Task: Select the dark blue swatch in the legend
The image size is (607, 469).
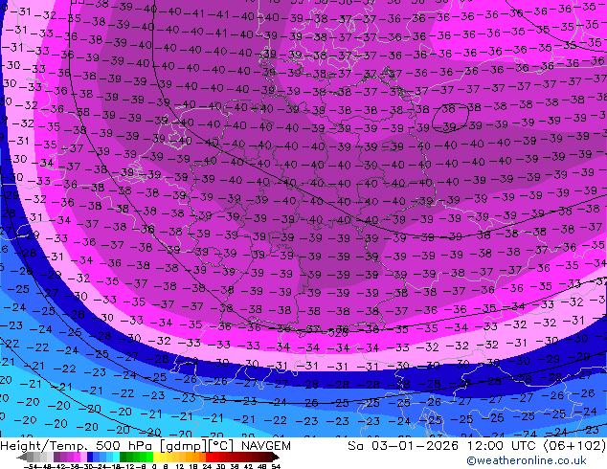Action: (90, 458)
